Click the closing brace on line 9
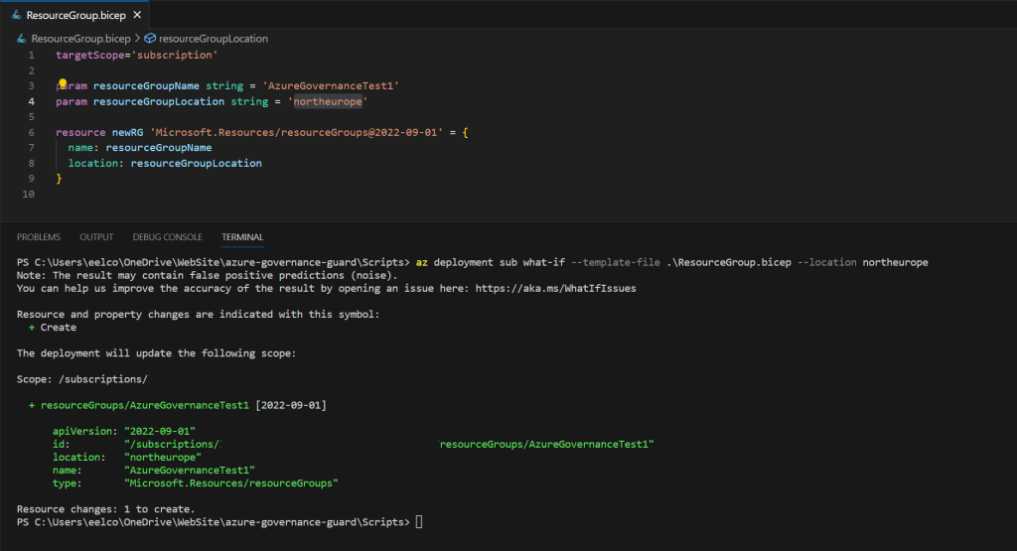The width and height of the screenshot is (1017, 551). 59,179
